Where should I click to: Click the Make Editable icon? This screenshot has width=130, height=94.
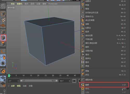pyautogui.click(x=3, y=6)
